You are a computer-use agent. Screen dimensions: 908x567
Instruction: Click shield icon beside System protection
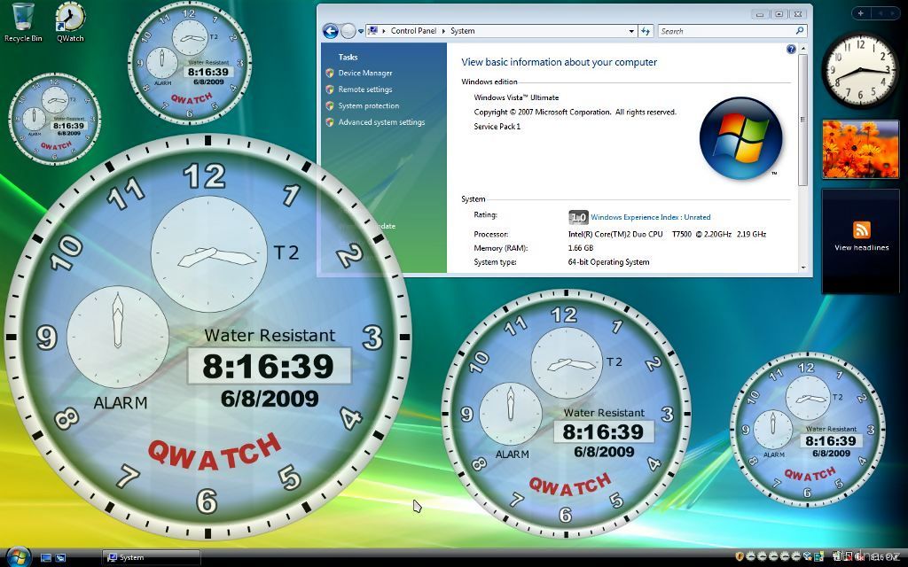click(330, 106)
